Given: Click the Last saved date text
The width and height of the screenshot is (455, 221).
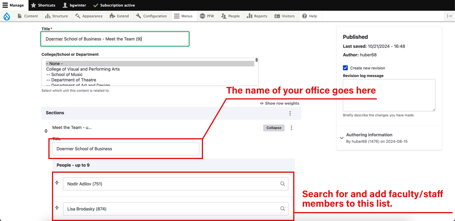Looking at the screenshot, I should coord(374,46).
